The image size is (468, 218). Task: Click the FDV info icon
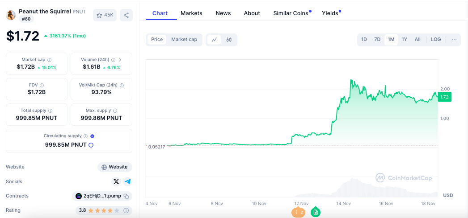pyautogui.click(x=42, y=85)
